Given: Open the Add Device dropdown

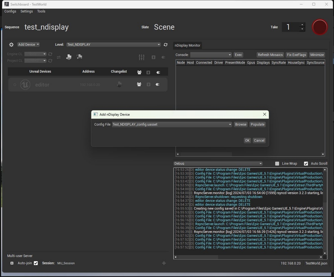Looking at the screenshot, I should [28, 44].
